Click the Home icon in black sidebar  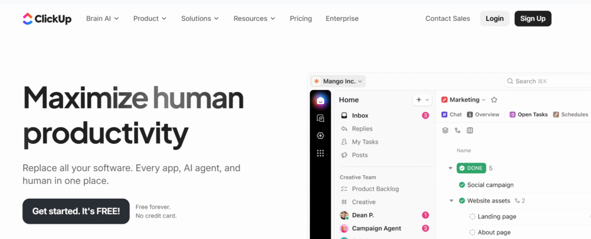320,101
